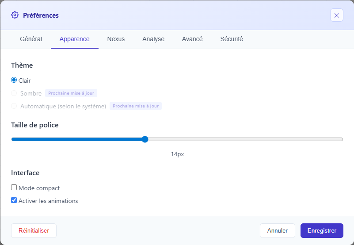Click the Réinitialiser button
The height and width of the screenshot is (245, 354).
[x=34, y=230]
